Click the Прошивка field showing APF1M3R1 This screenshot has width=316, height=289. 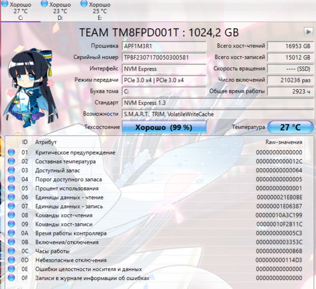[164, 46]
